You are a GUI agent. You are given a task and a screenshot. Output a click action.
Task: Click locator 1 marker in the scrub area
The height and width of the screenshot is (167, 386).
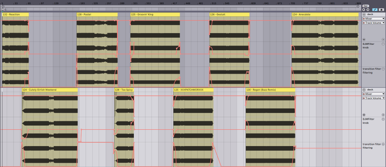(x=4, y=9)
